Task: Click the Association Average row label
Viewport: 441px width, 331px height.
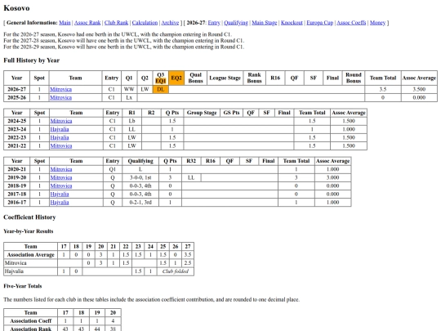Action: click(x=31, y=255)
